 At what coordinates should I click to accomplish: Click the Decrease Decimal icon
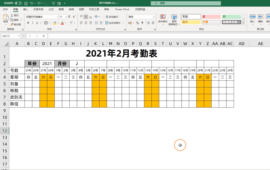click(x=153, y=23)
